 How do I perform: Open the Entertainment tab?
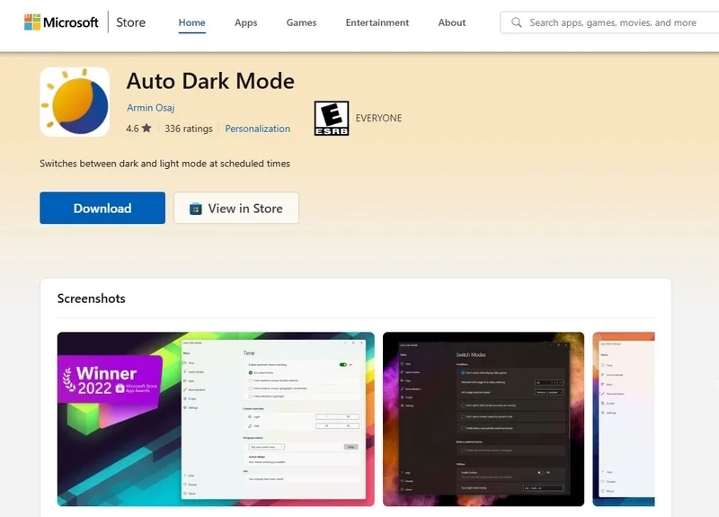point(377,22)
